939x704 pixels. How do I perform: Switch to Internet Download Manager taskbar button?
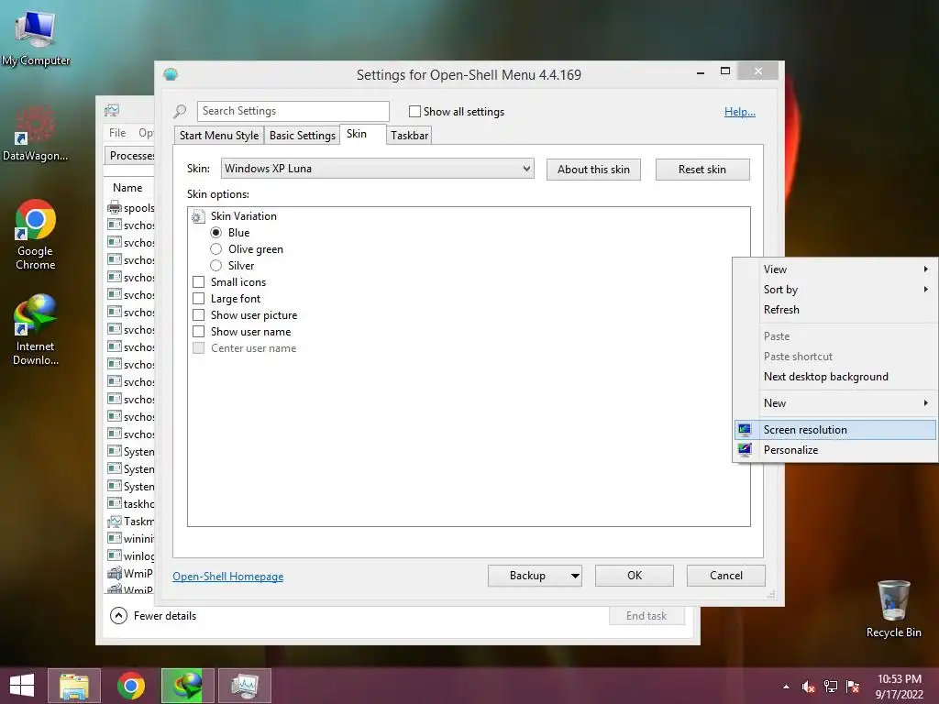click(x=187, y=686)
